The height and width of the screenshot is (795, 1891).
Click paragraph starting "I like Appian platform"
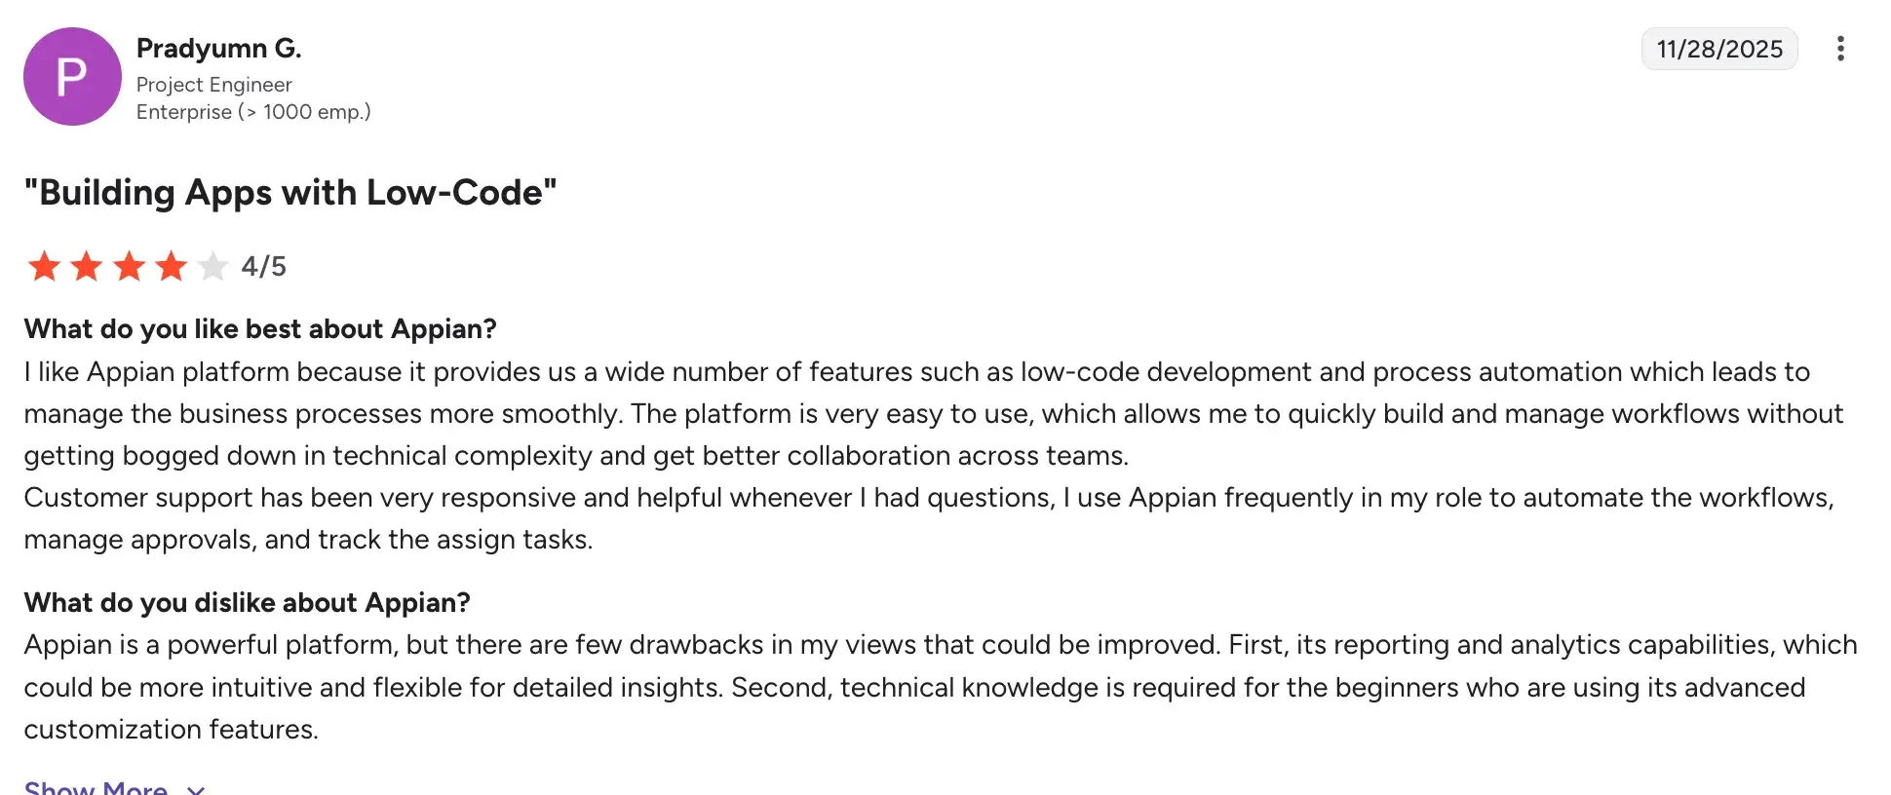(916, 413)
